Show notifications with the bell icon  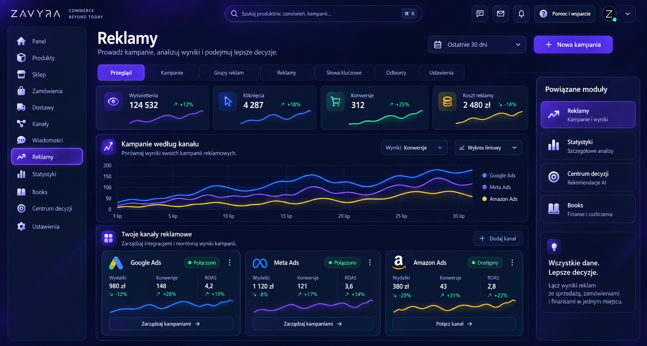521,14
